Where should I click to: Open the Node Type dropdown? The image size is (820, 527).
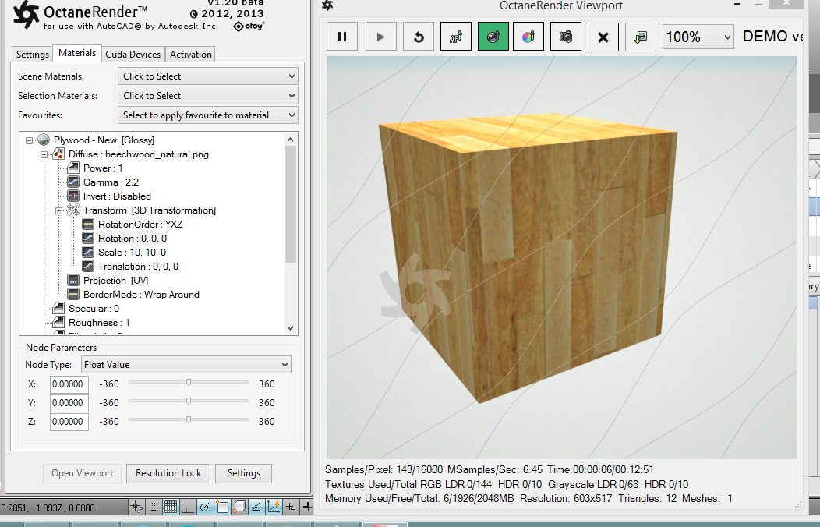click(186, 364)
